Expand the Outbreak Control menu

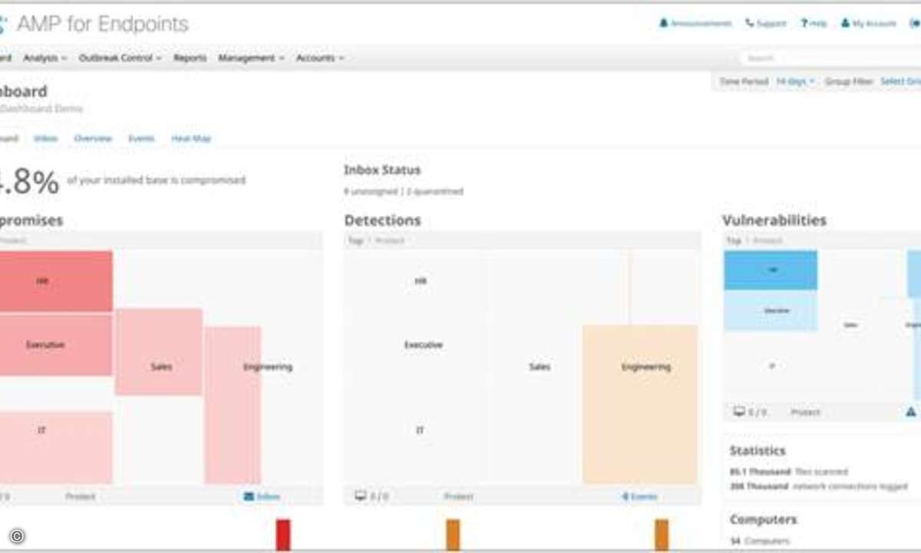(x=120, y=58)
